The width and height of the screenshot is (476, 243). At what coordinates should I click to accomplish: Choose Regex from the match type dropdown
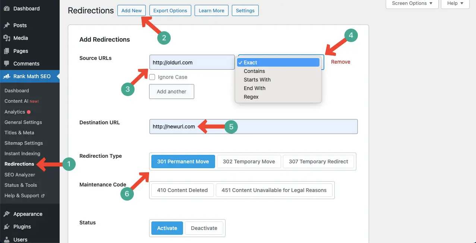(x=251, y=97)
